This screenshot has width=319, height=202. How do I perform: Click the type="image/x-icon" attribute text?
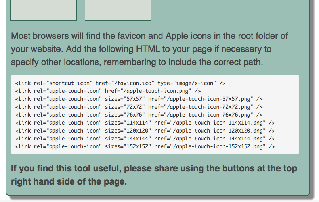tap(187, 83)
